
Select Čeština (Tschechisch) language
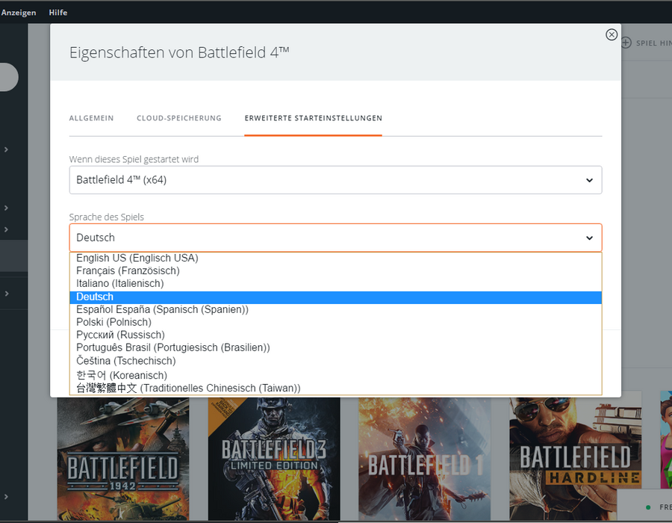[335, 361]
